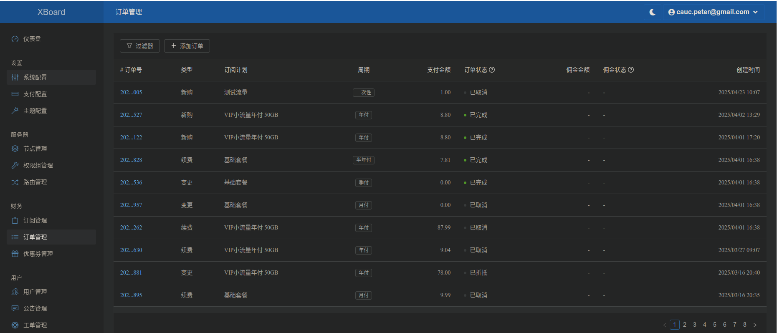The image size is (777, 333).
Task: Click the 优惠券管理 gift icon
Action: [x=15, y=254]
